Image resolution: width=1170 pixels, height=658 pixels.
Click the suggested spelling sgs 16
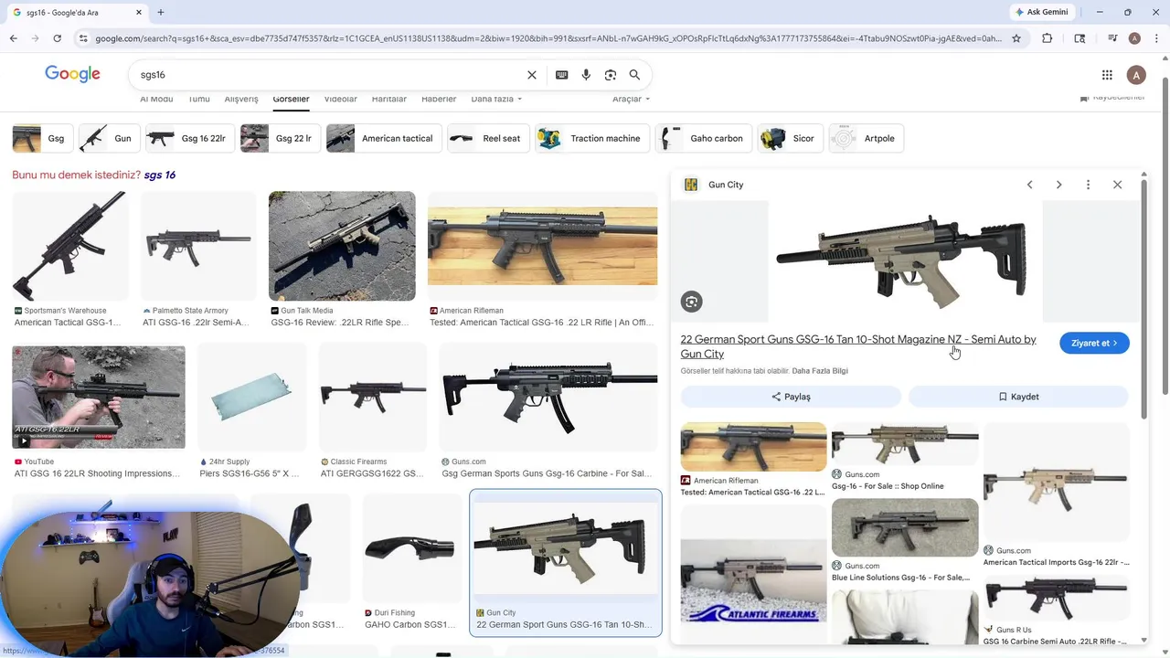[x=160, y=175]
